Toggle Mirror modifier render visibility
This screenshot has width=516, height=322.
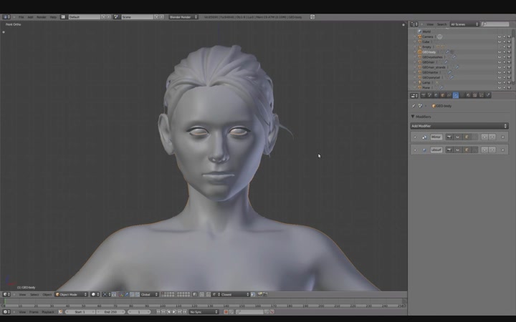tap(449, 137)
